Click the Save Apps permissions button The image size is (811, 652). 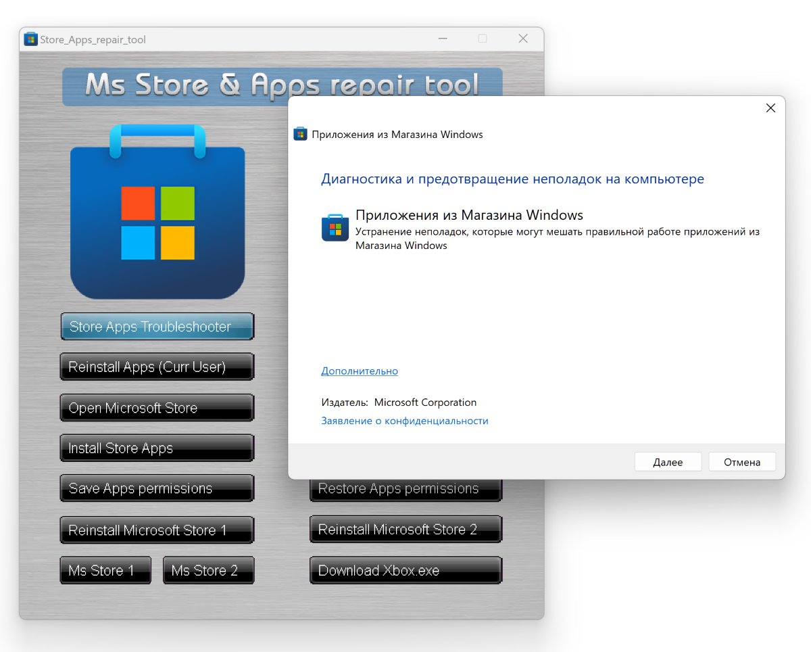pos(157,488)
